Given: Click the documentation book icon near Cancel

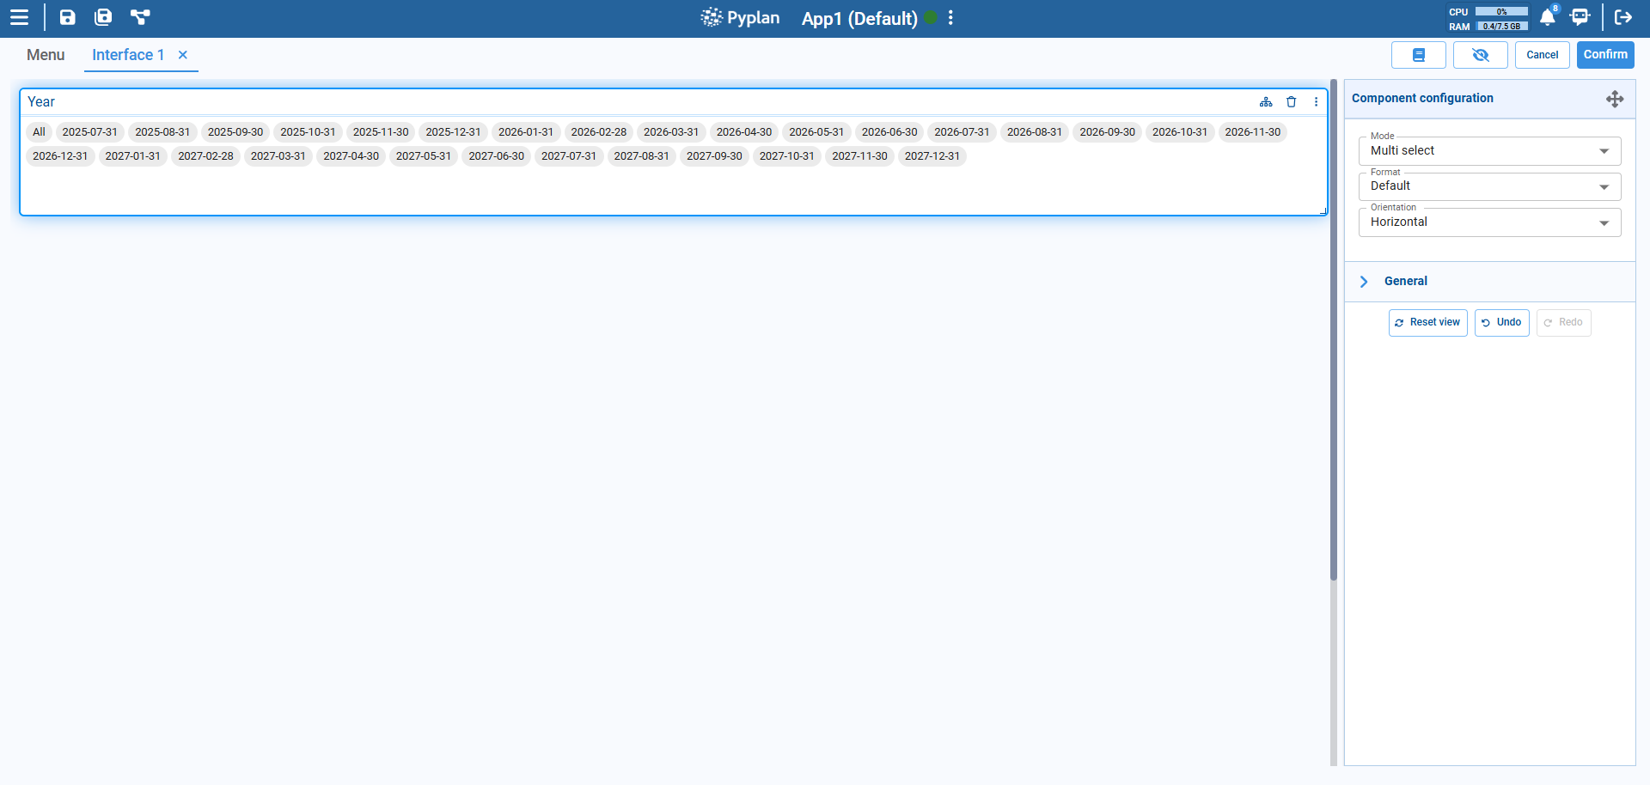Looking at the screenshot, I should (x=1419, y=54).
